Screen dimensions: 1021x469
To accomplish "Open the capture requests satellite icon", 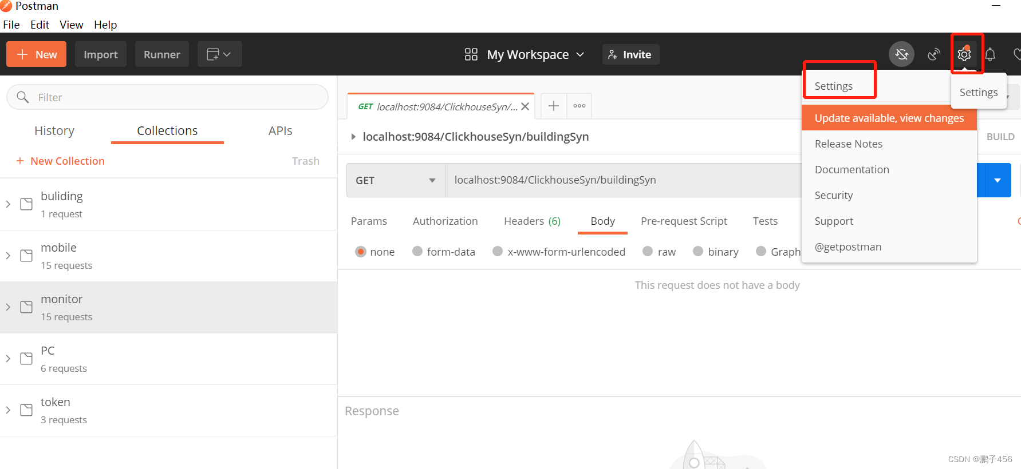I will click(x=934, y=54).
